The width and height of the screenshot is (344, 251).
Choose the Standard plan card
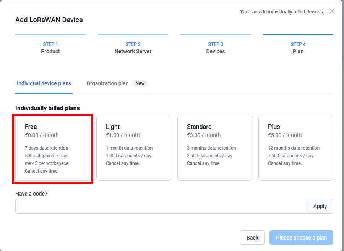point(214,148)
